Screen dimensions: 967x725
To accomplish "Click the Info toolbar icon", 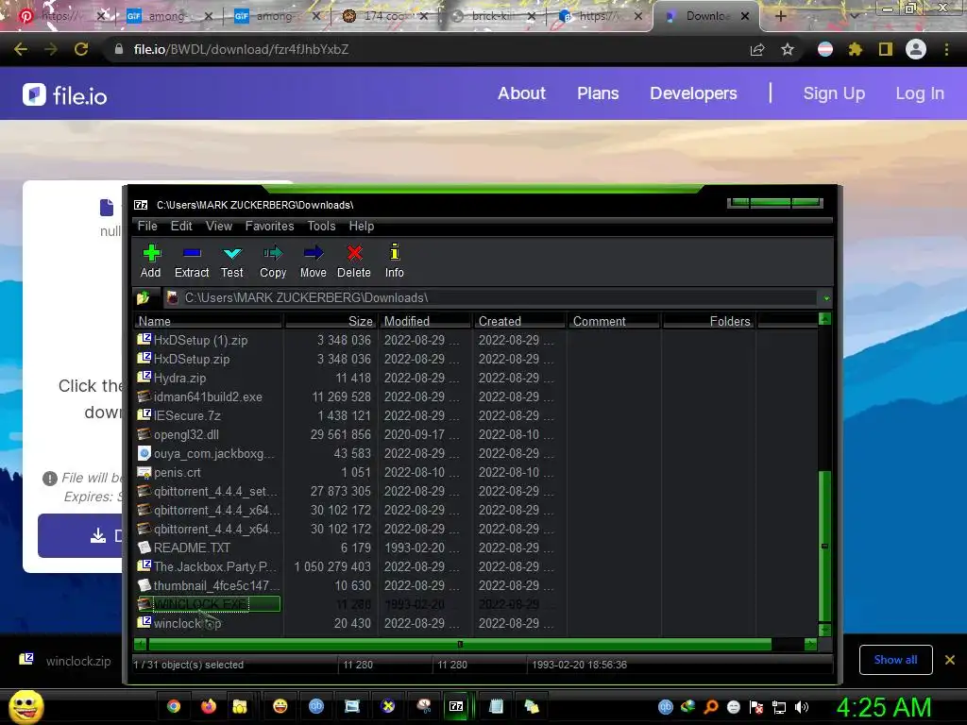I will 395,261.
